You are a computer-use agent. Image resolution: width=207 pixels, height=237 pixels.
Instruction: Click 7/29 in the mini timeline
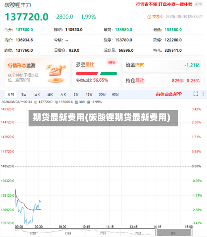point(68,233)
